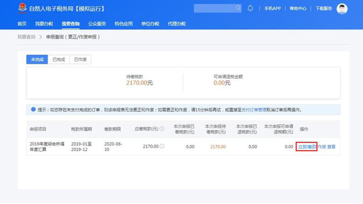This screenshot has width=363, height=204.
Task: Open the 我要办税 menu
Action: pyautogui.click(x=44, y=24)
